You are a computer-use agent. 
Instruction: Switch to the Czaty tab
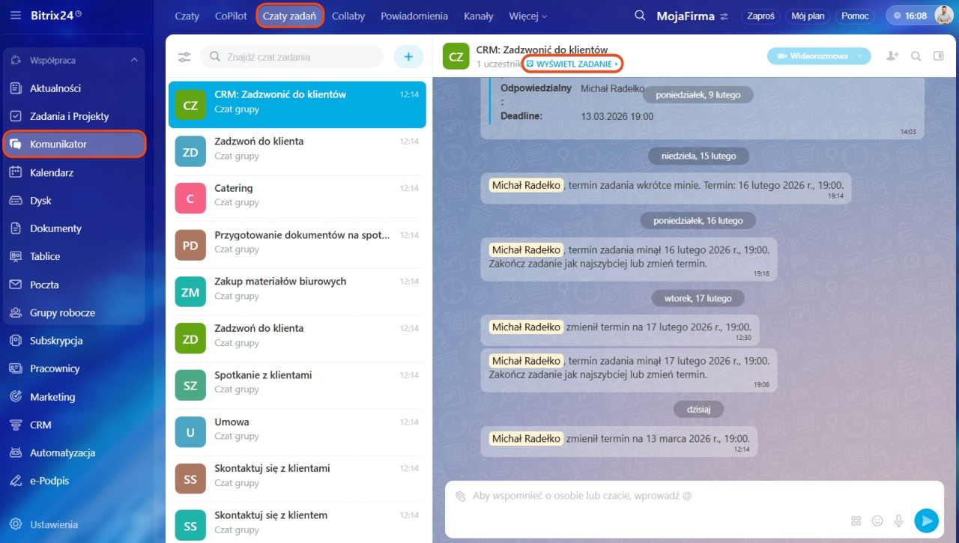tap(187, 16)
